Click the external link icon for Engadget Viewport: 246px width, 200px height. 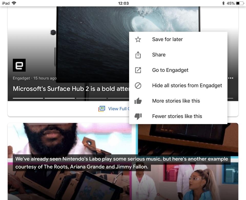coord(138,70)
